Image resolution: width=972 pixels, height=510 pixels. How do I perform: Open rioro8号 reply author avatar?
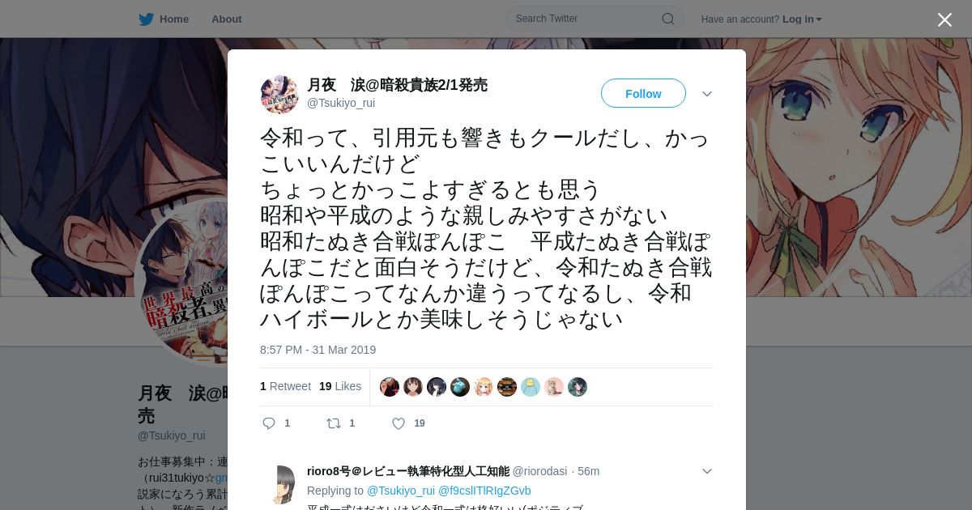[x=279, y=484]
